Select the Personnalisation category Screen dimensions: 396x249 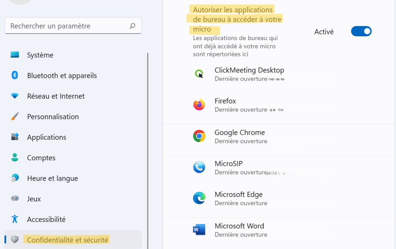[73, 117]
